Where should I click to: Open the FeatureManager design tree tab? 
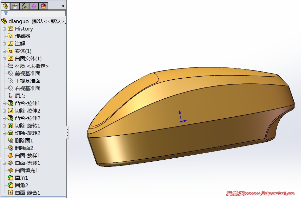point(5,6)
